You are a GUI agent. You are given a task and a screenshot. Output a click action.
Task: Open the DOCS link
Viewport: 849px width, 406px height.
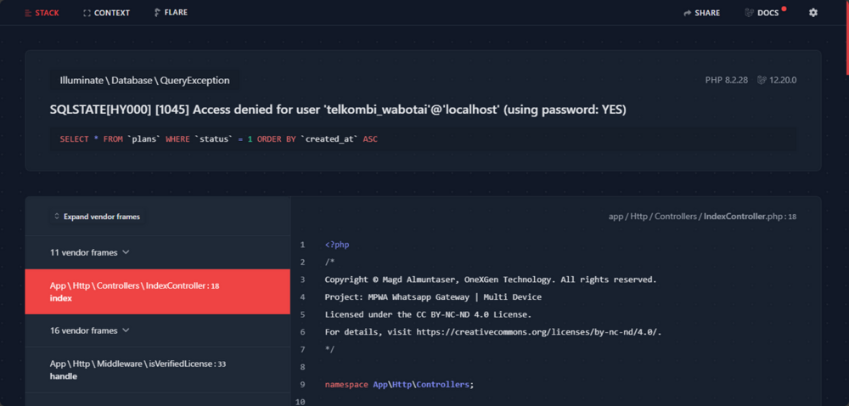tap(766, 13)
